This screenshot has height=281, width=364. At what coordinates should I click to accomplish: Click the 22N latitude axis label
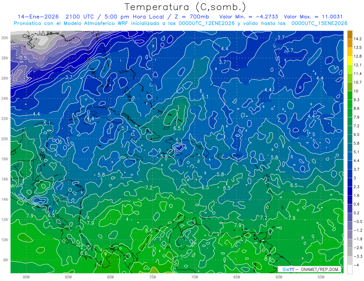click(5, 119)
